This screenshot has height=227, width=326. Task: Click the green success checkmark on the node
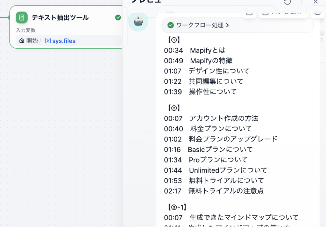pyautogui.click(x=118, y=18)
